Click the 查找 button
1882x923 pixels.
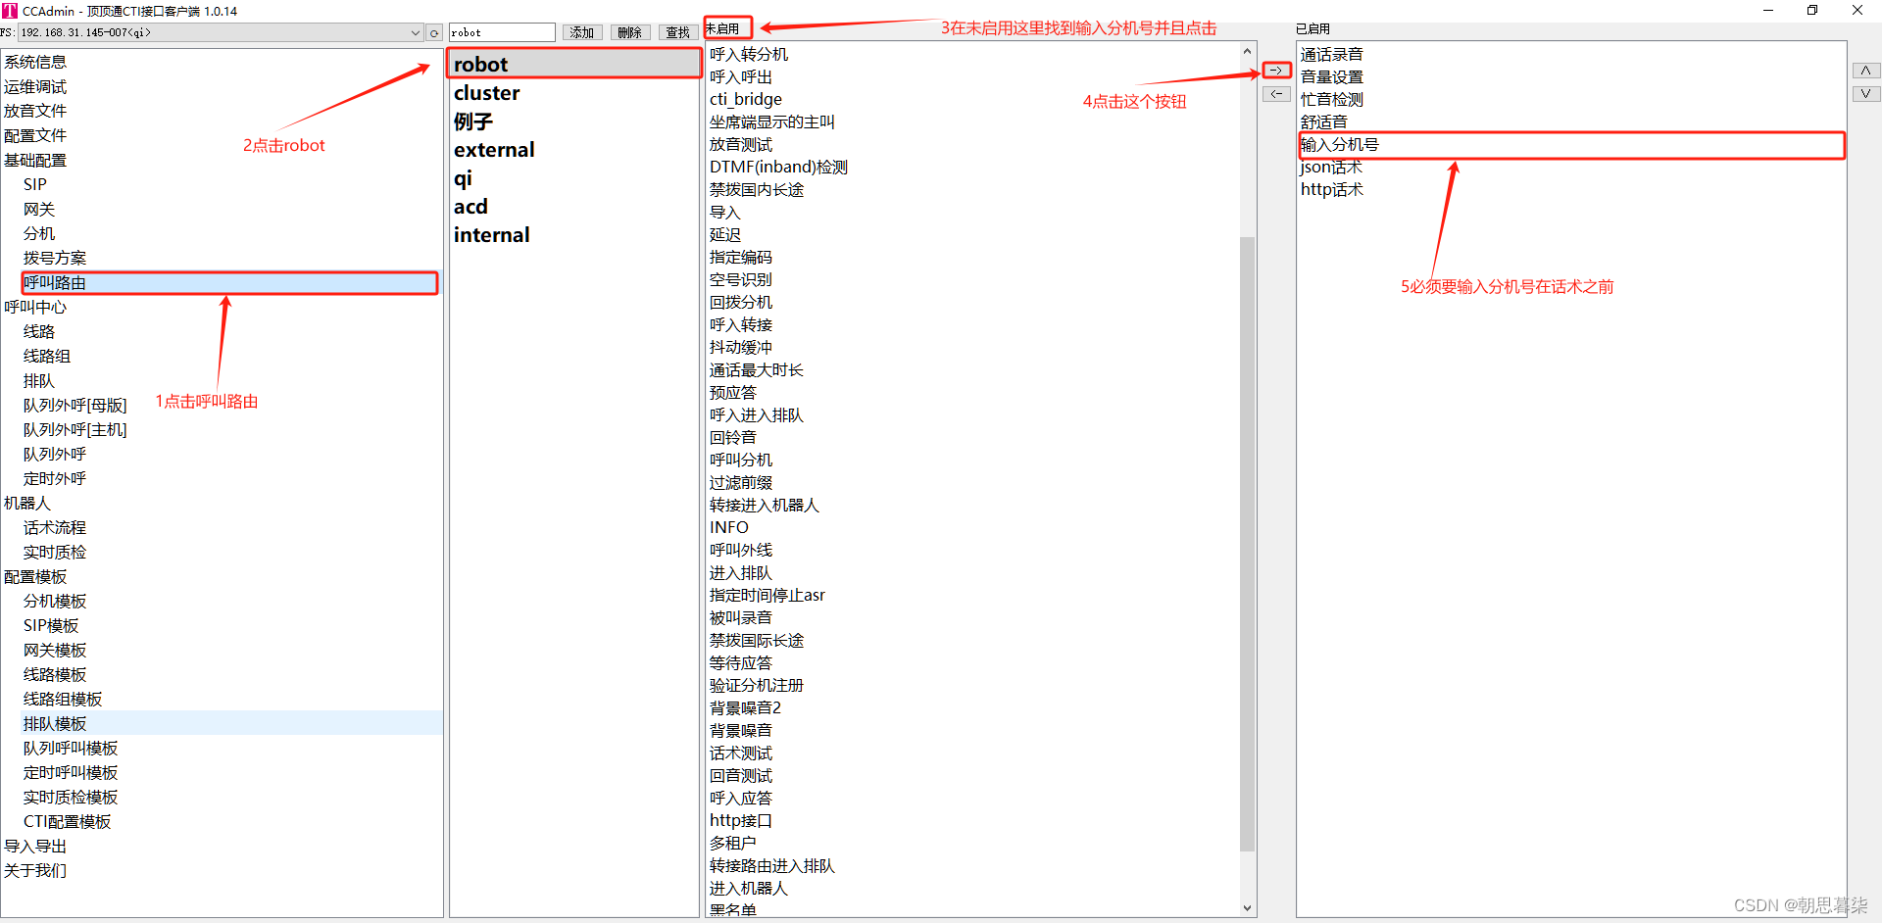tap(678, 33)
